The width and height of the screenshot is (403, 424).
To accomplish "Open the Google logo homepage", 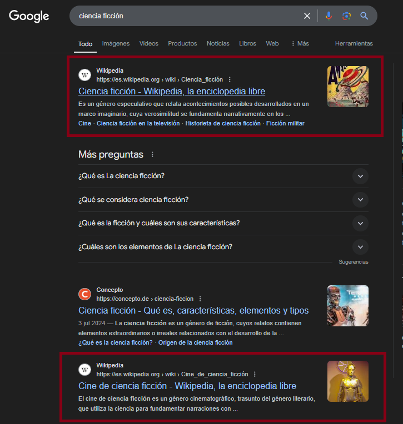I will click(29, 16).
